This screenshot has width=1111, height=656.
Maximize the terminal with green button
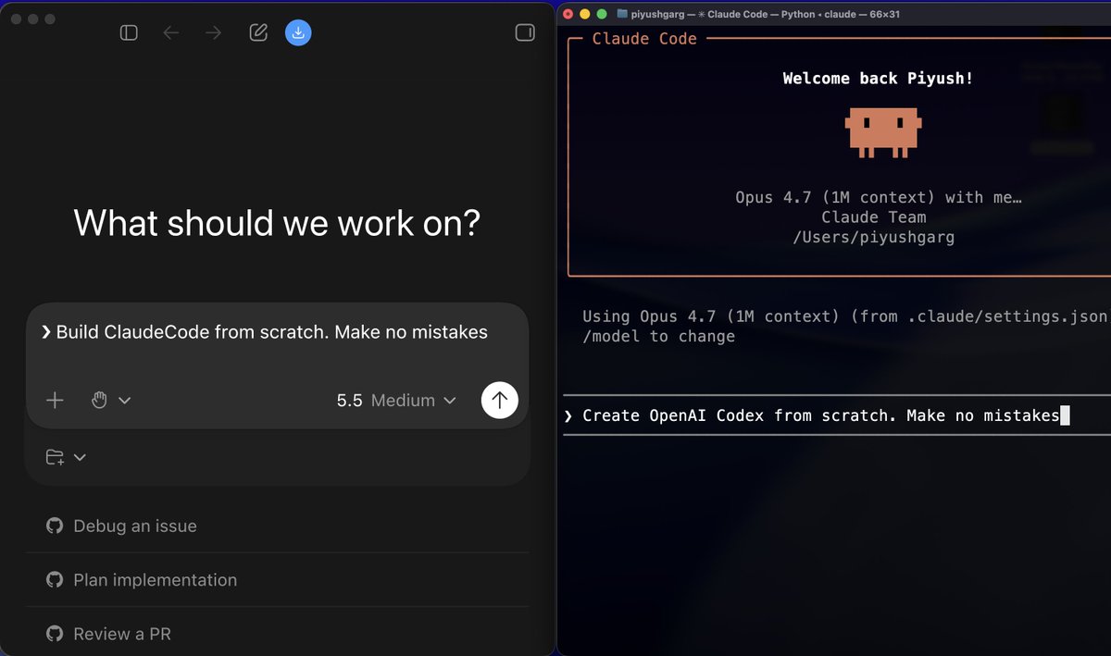(602, 14)
